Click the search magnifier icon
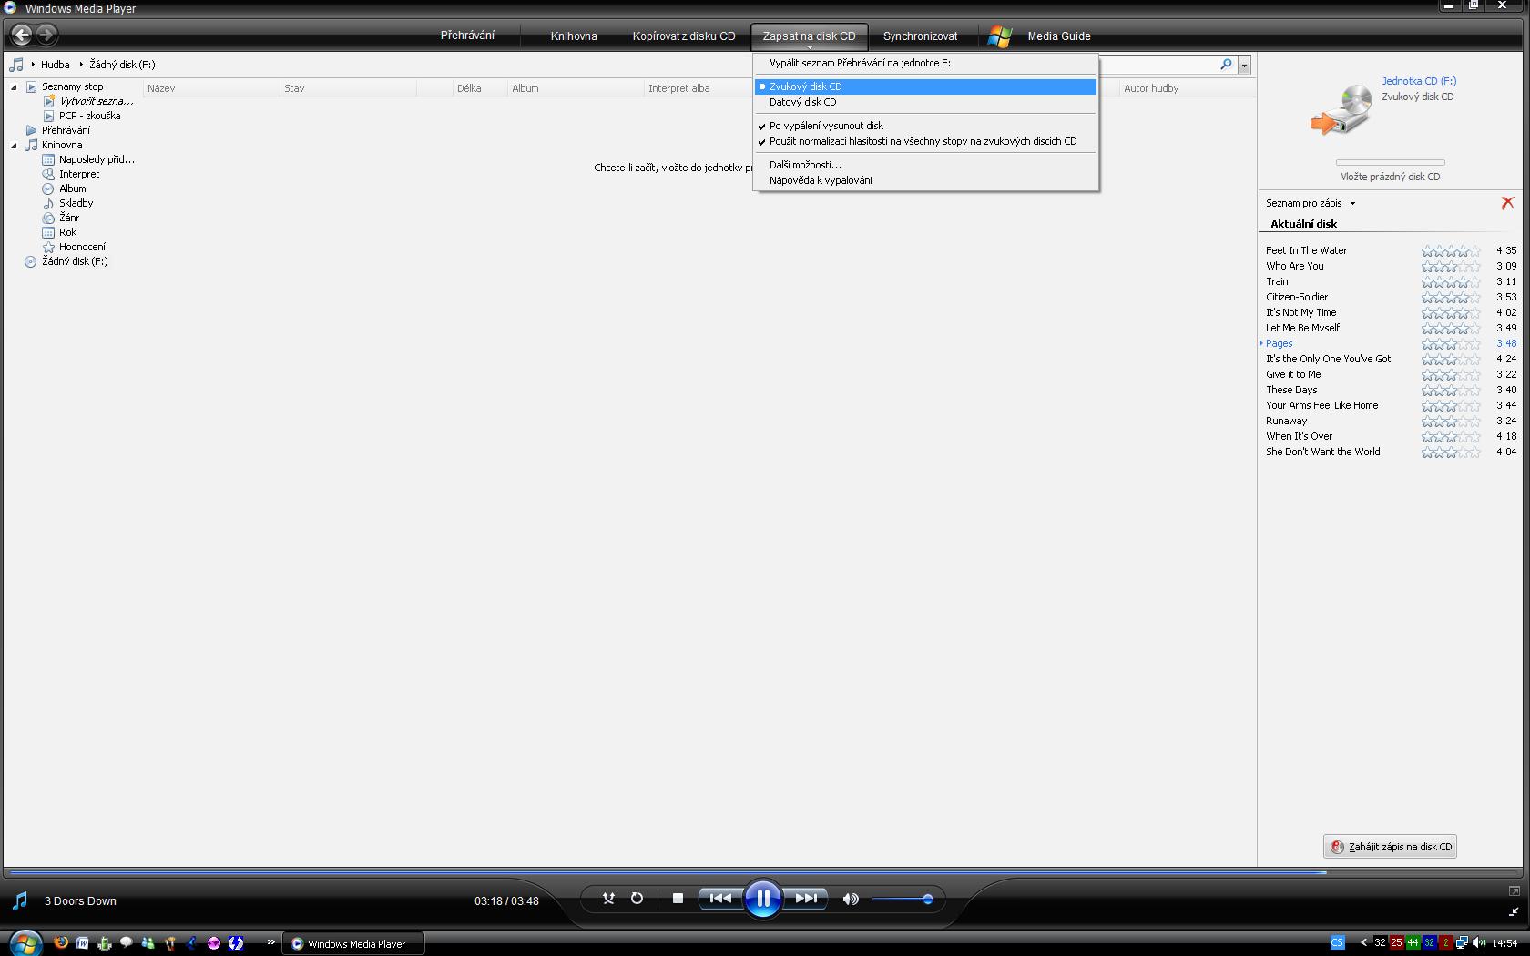The image size is (1530, 956). click(1226, 65)
